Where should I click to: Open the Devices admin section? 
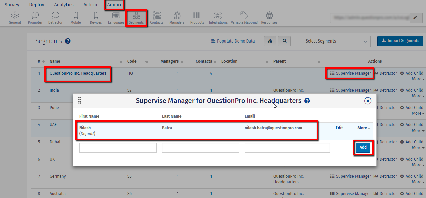coord(96,18)
